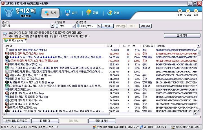
Task: Switch to the 연결 connection tab
Action: tap(113, 13)
